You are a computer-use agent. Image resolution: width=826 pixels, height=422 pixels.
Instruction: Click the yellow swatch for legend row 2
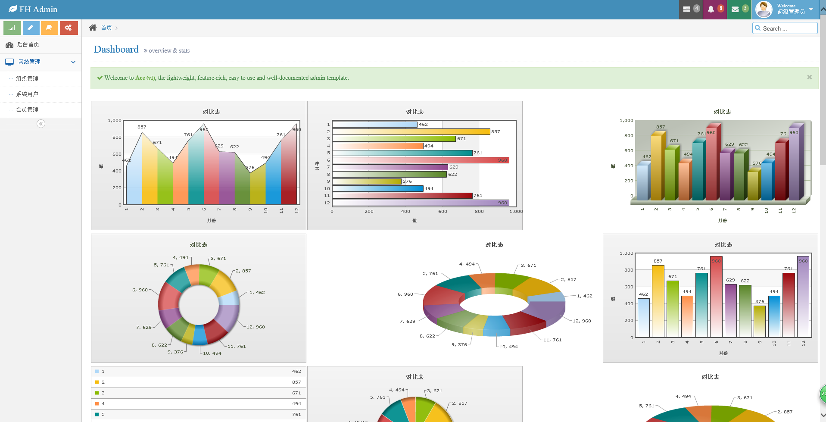coord(97,382)
